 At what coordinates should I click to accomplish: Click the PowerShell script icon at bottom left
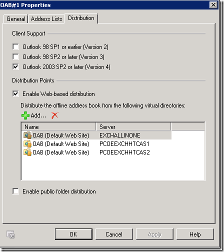(10, 234)
